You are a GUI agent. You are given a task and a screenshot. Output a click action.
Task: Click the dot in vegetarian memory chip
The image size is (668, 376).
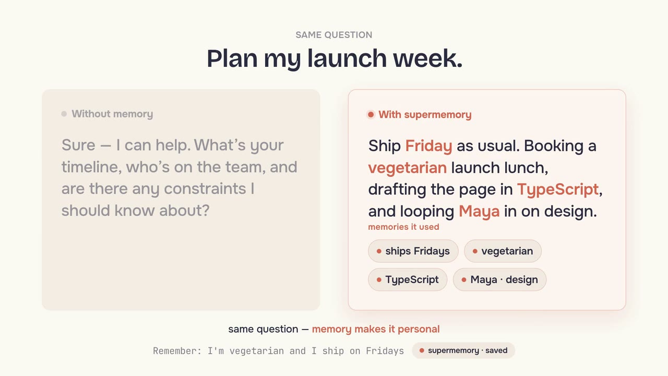pyautogui.click(x=475, y=251)
